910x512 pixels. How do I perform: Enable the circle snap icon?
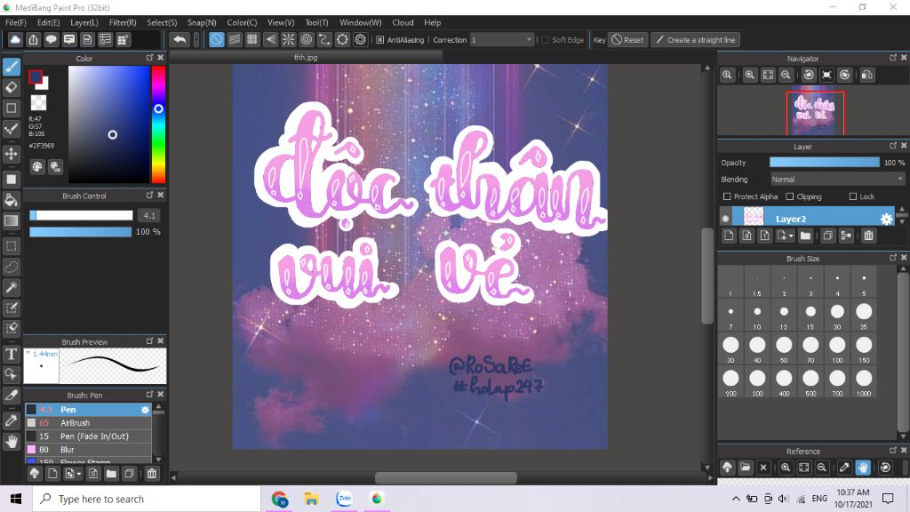pyautogui.click(x=307, y=39)
